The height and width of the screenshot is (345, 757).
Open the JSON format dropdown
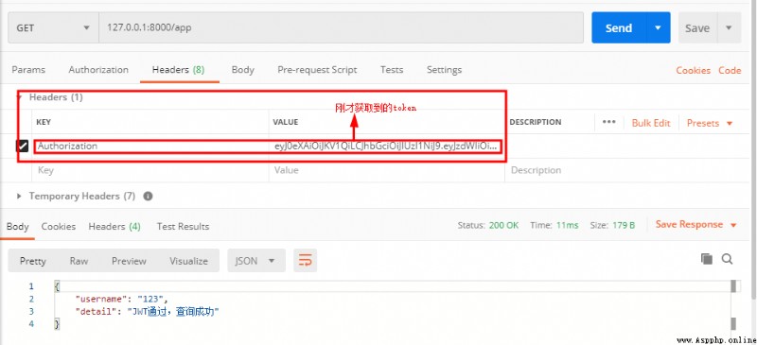(256, 261)
